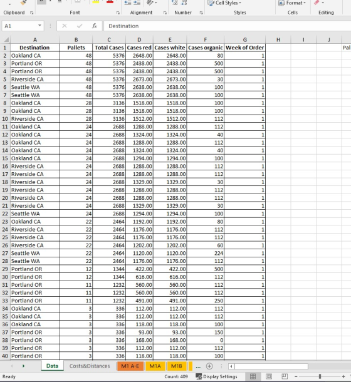This screenshot has width=351, height=382.
Task: Select Oakland CA cell in row 2
Action: tap(35, 56)
